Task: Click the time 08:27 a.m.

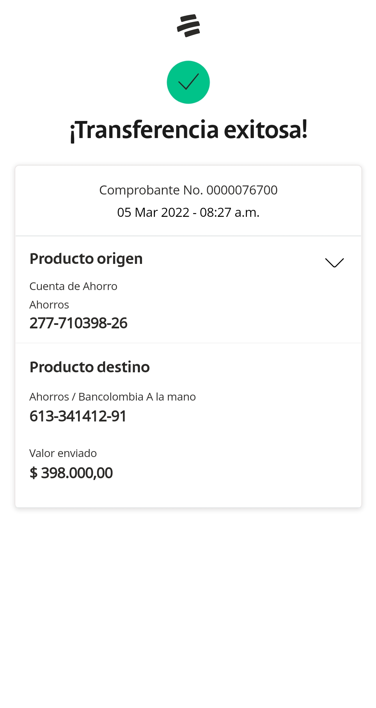Action: (229, 212)
